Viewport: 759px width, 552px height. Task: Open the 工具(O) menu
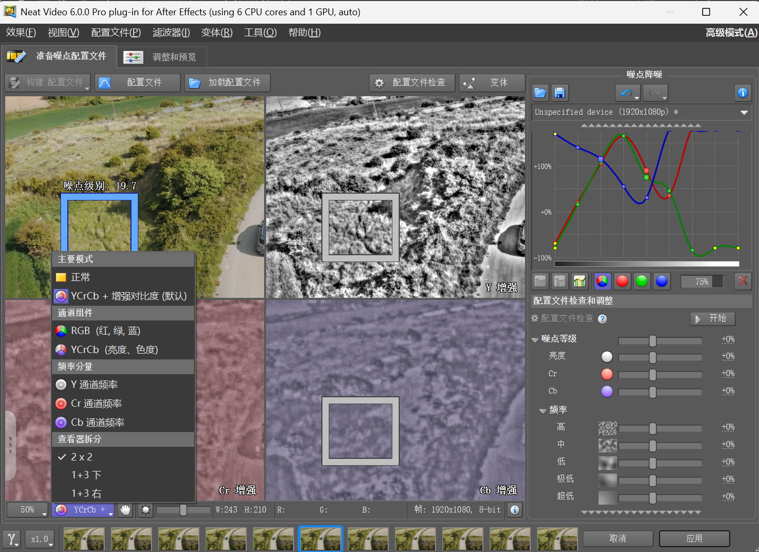260,33
